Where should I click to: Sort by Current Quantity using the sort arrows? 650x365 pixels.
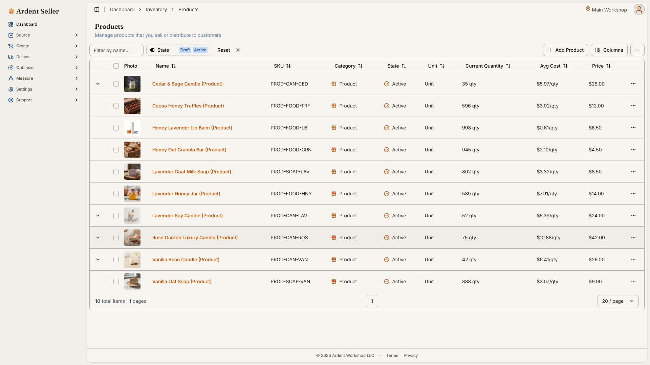(x=508, y=66)
